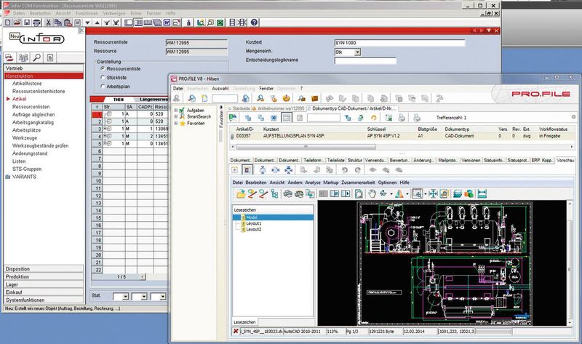This screenshot has height=344, width=582.
Task: Select result row D03357 AUFSTELLUNGSPLAN SYN 4SP.
Action: pyautogui.click(x=402, y=136)
